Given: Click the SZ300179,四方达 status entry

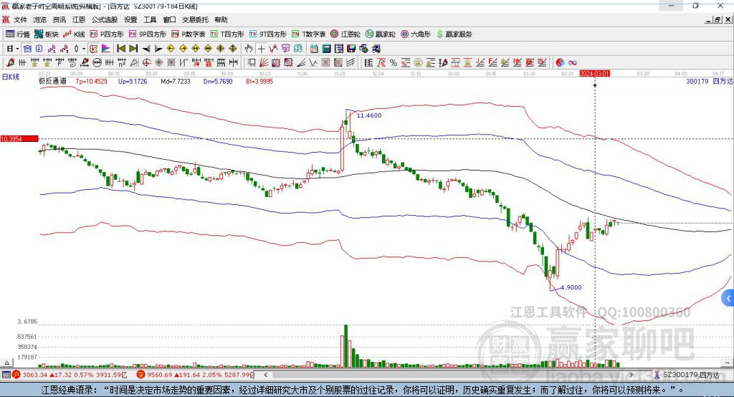Looking at the screenshot, I should (687, 375).
